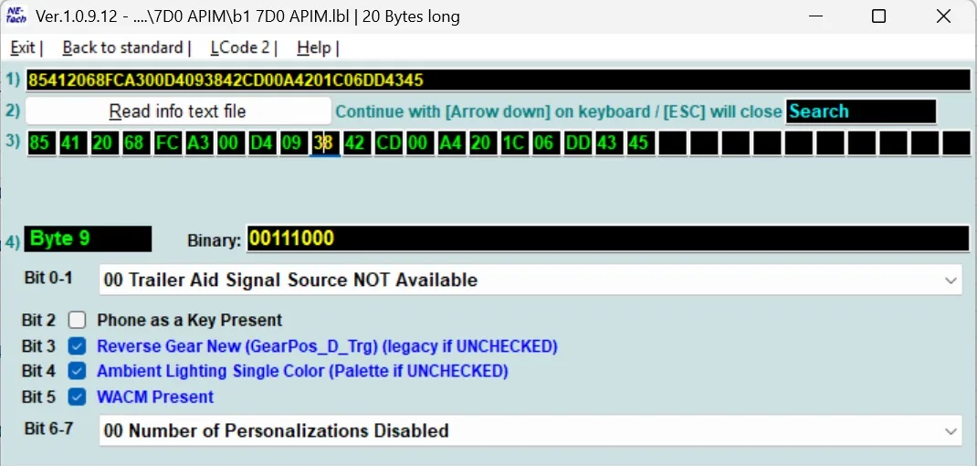Select byte cell CD

tap(386, 143)
